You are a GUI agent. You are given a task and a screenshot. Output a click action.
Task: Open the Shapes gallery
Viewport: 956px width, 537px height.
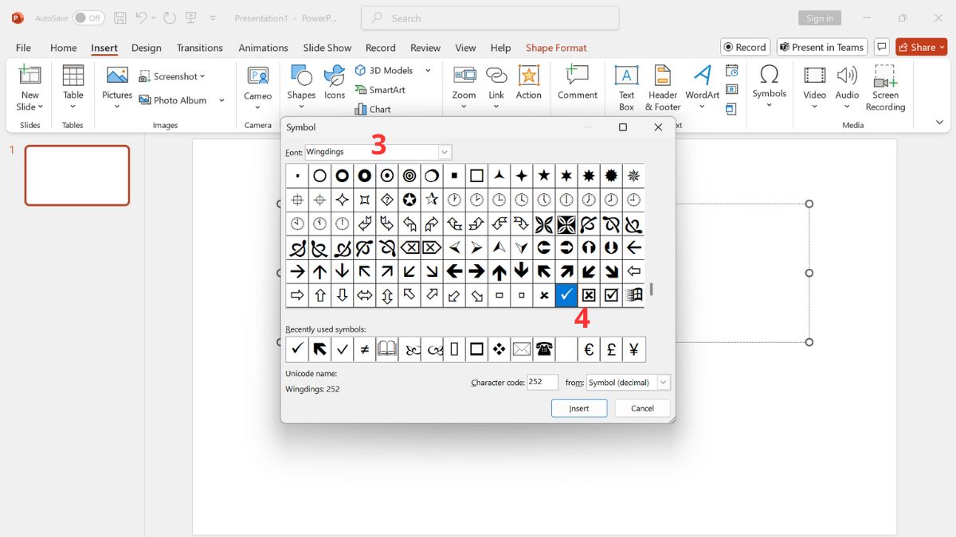301,87
